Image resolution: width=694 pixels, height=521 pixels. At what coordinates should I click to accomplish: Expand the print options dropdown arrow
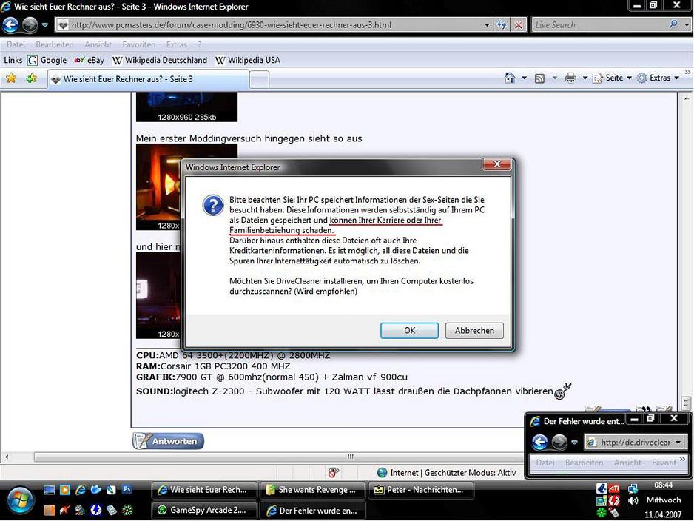pos(584,78)
